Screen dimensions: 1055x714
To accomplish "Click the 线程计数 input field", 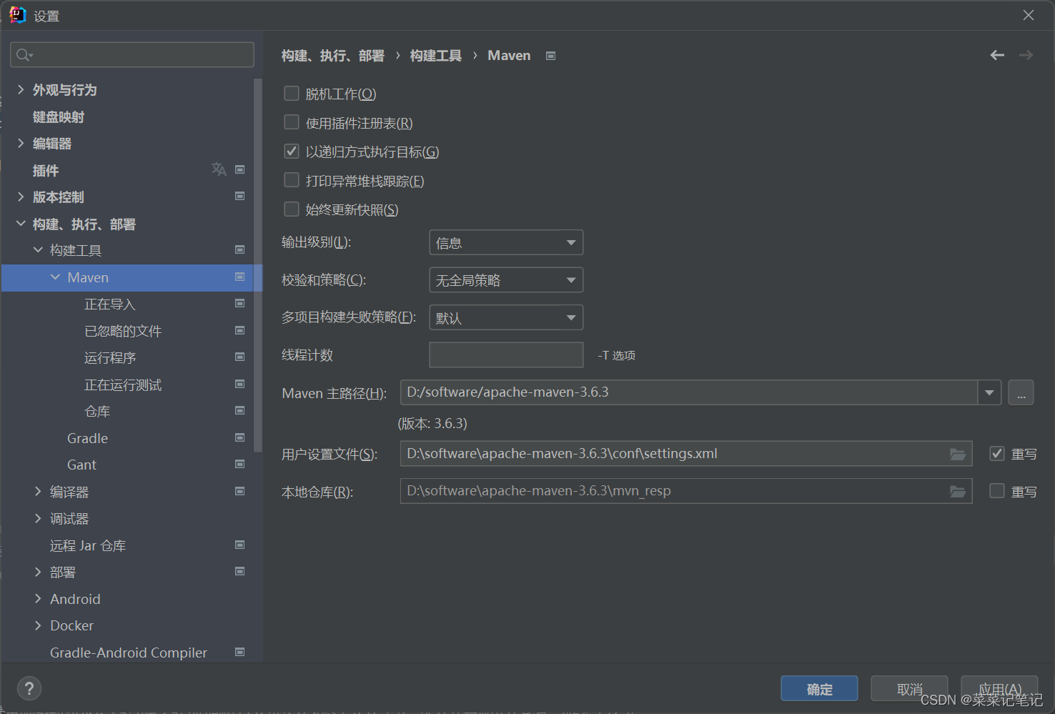I will coord(506,354).
